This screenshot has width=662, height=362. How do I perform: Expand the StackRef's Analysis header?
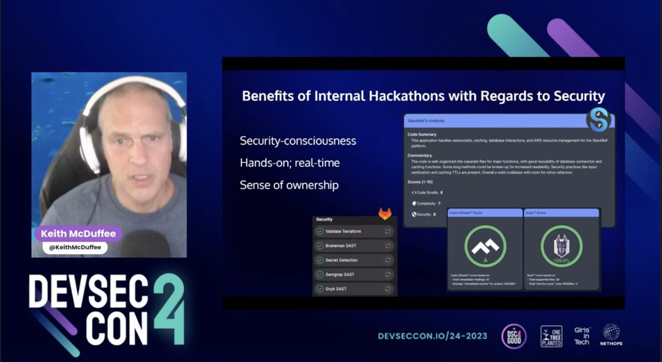coord(436,120)
